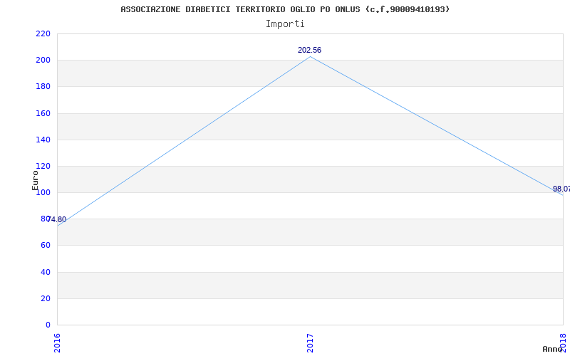The height and width of the screenshot is (356, 570).
Task: Click the 2016 x-axis label
Action: [x=58, y=343]
